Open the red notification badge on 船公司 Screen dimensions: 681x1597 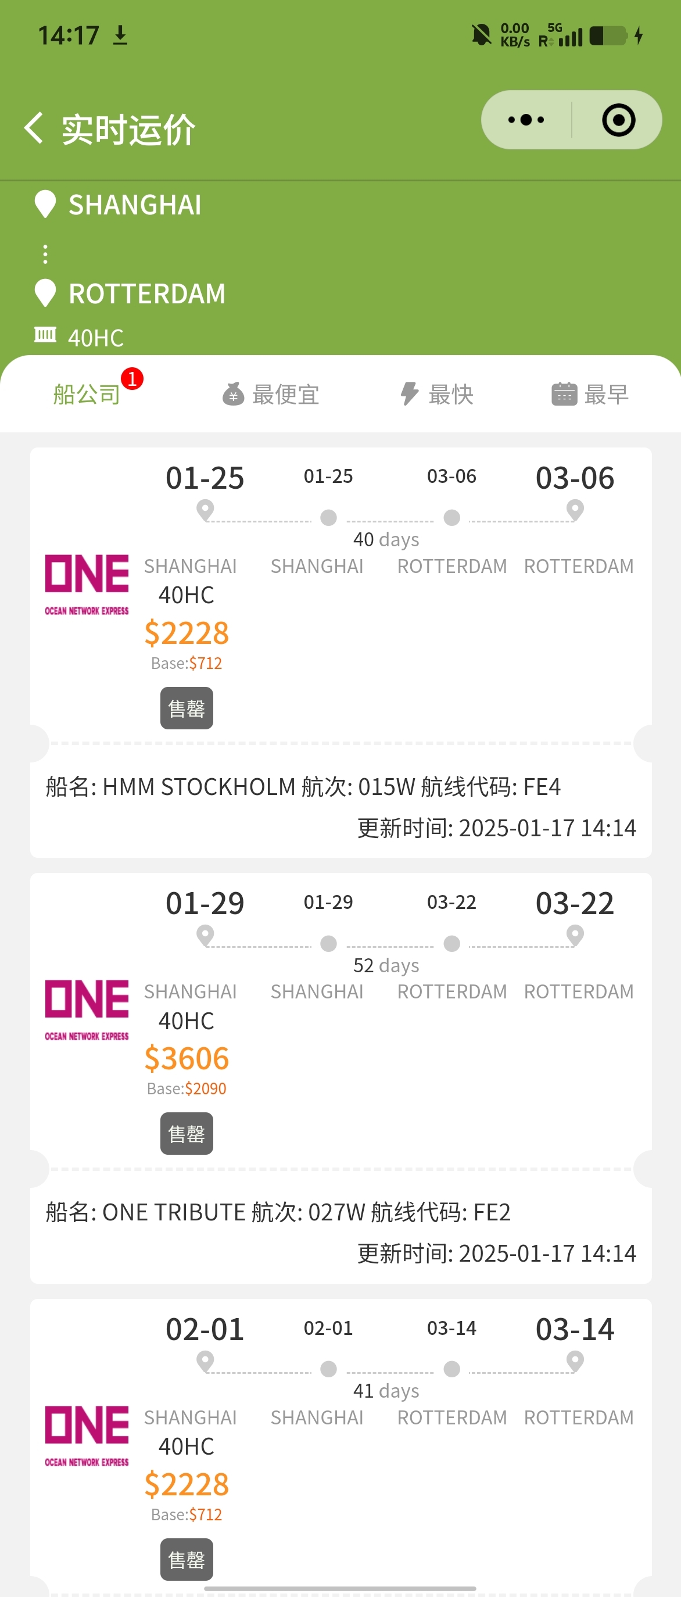tap(132, 378)
